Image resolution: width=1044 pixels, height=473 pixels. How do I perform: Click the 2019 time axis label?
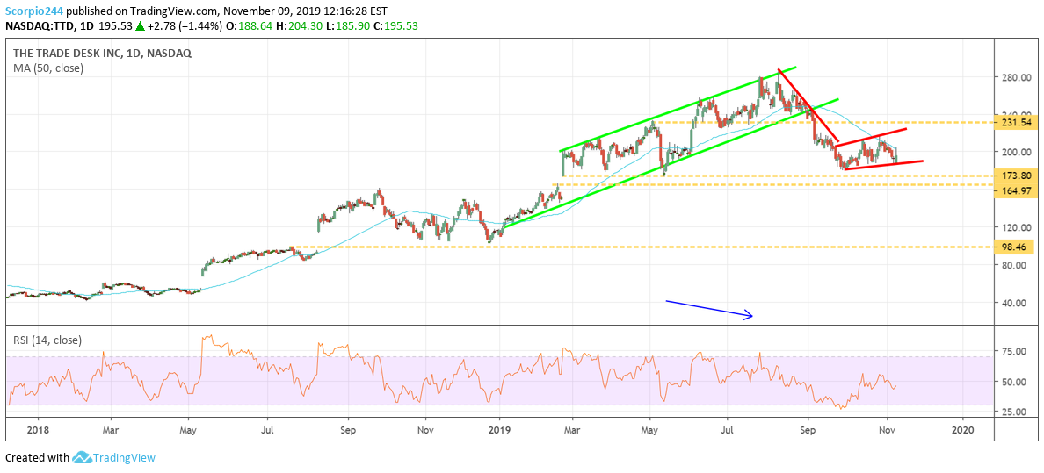coord(499,430)
